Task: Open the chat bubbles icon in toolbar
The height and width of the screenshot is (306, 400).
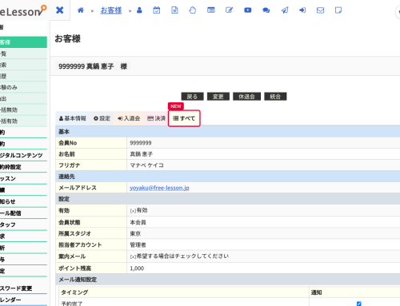Action: tap(266, 10)
